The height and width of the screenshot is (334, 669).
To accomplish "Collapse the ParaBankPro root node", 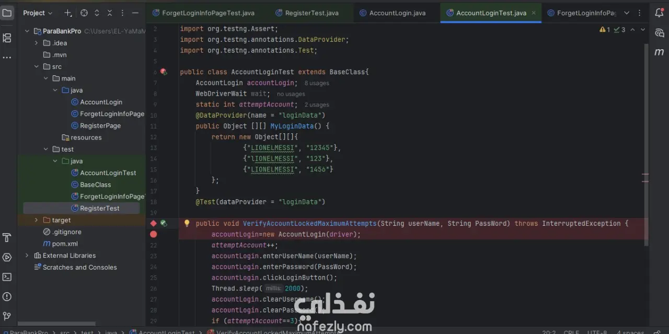I will [28, 31].
